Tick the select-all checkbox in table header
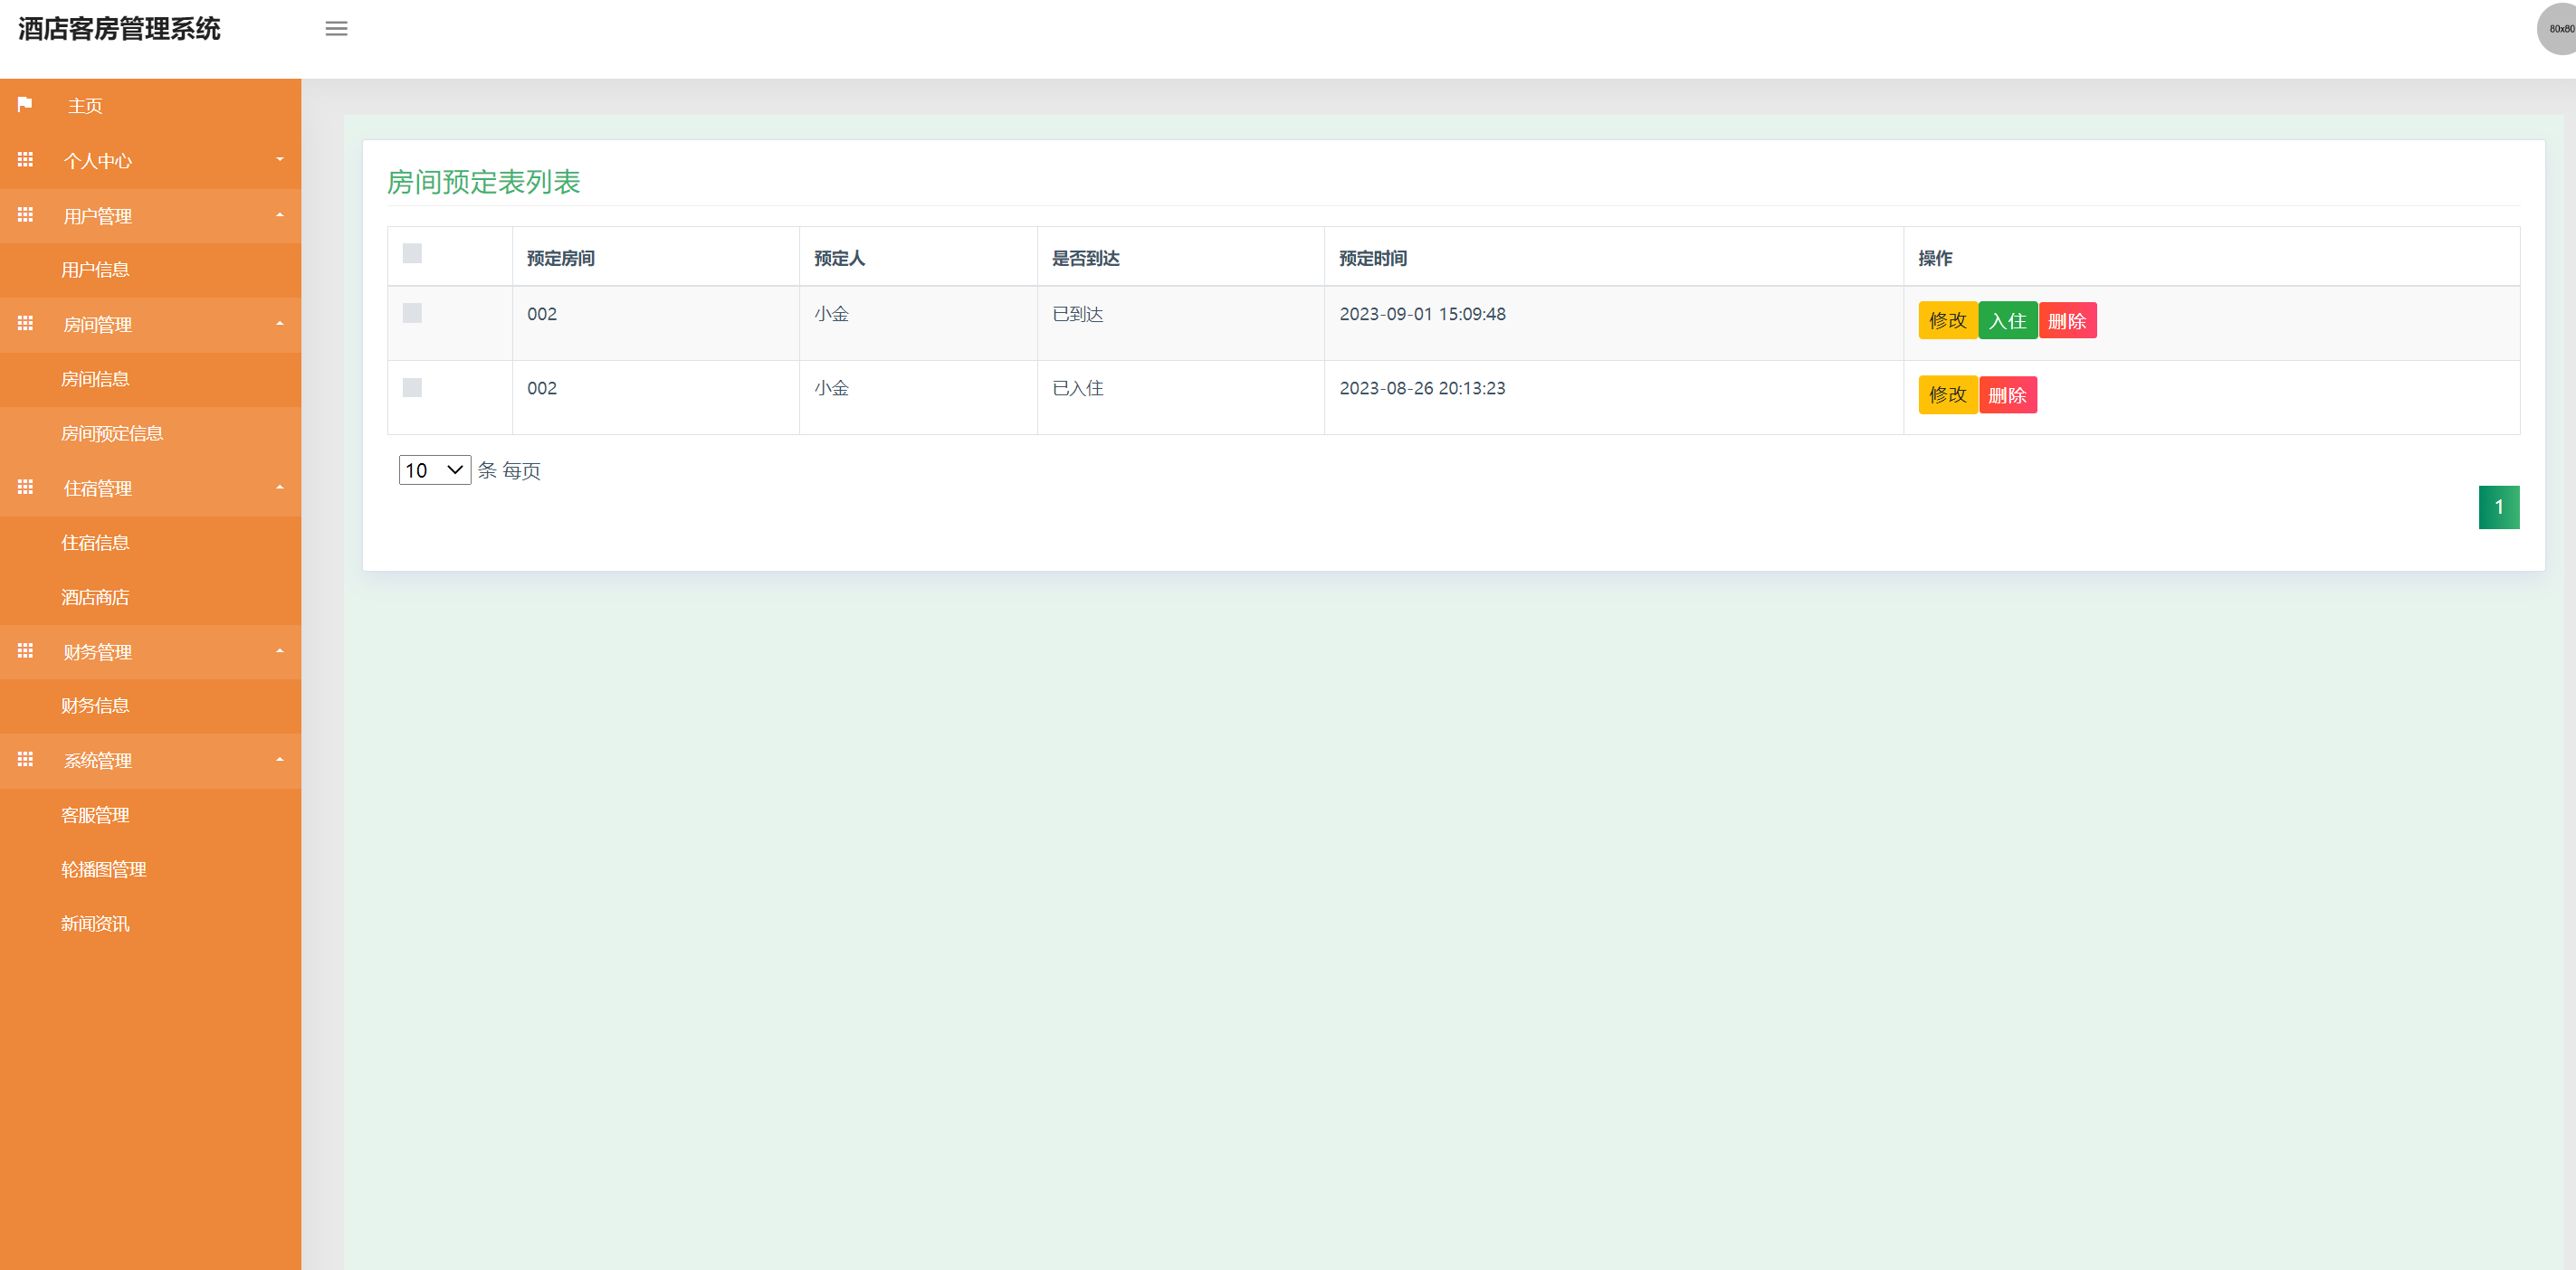 click(412, 254)
